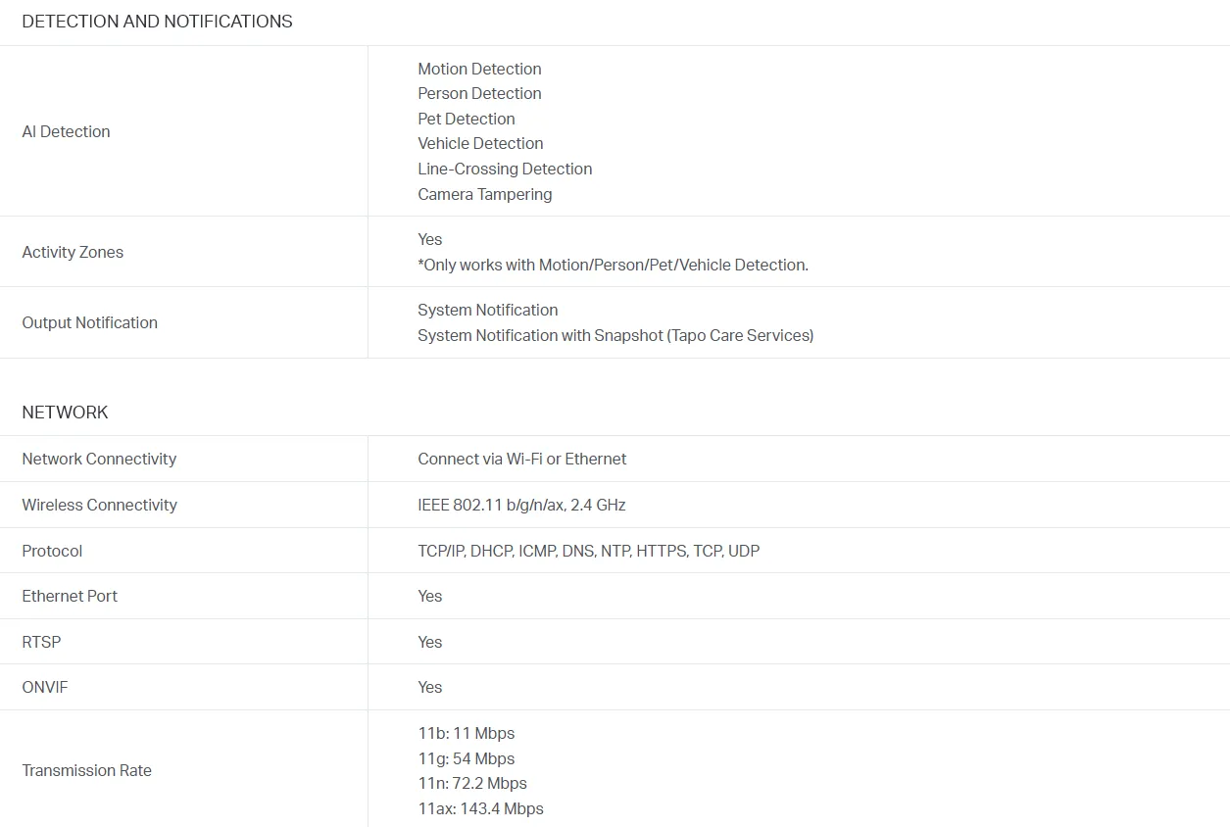Click the Line-Crossing Detection entry

click(x=505, y=169)
